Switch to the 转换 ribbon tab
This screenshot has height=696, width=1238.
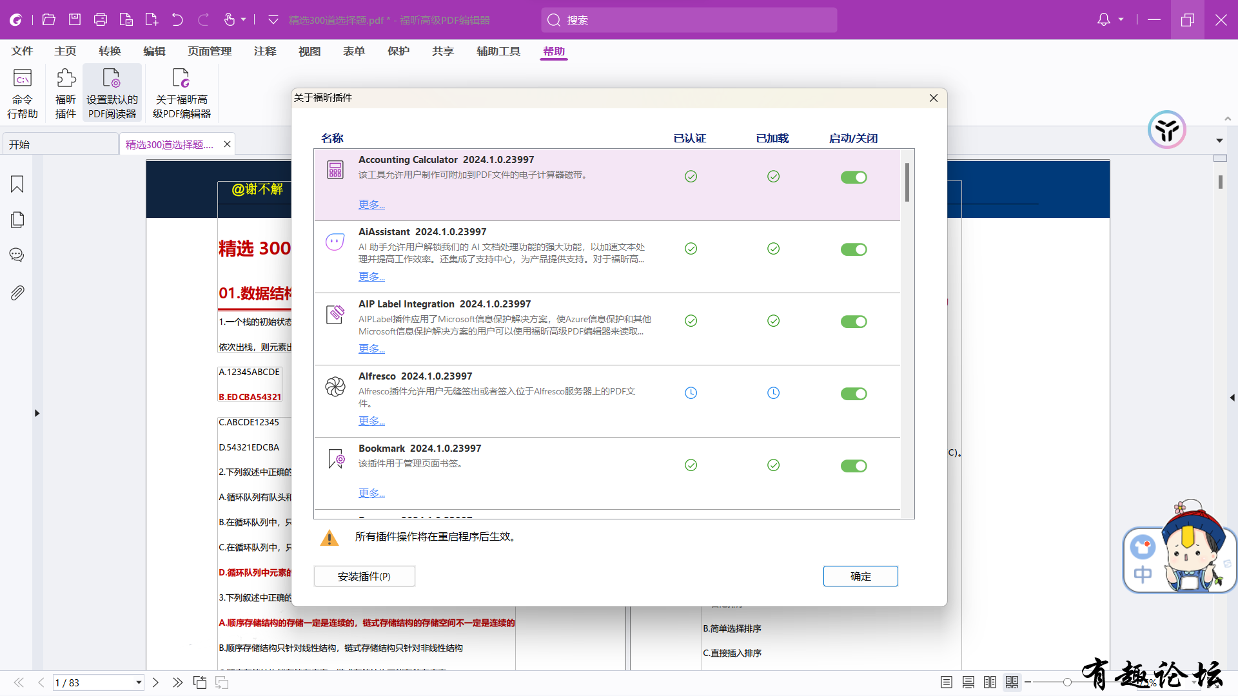click(110, 51)
